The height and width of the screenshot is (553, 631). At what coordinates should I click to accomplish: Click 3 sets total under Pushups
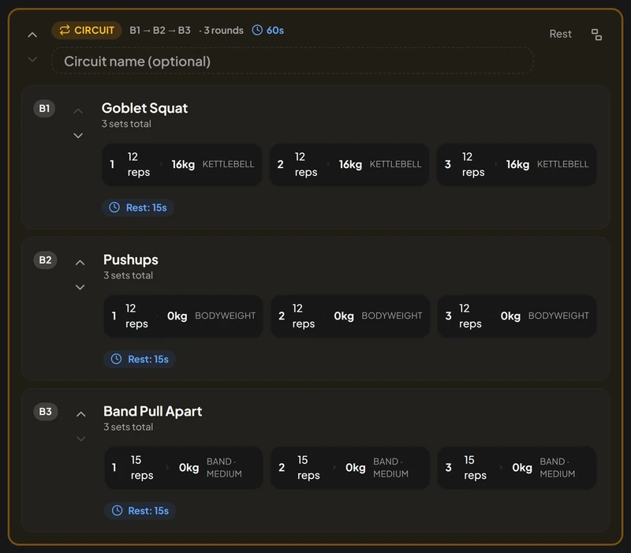pyautogui.click(x=128, y=275)
